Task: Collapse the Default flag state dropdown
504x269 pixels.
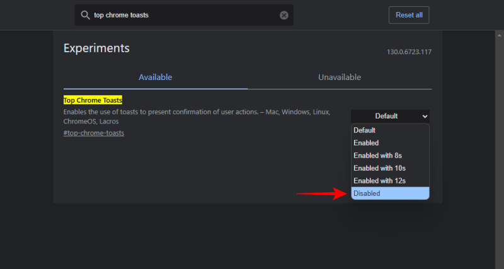Action: (x=390, y=116)
